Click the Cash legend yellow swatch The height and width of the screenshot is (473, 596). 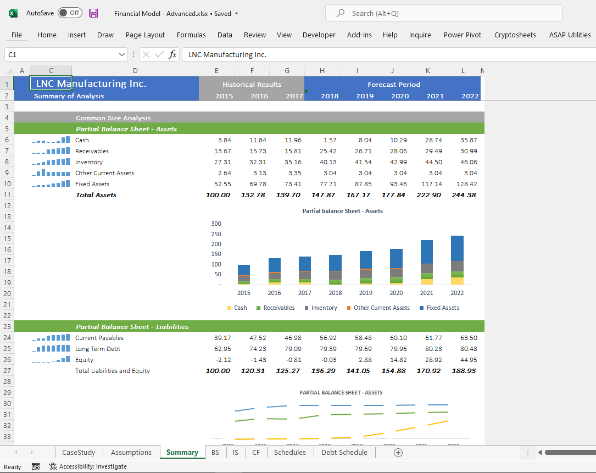point(229,308)
